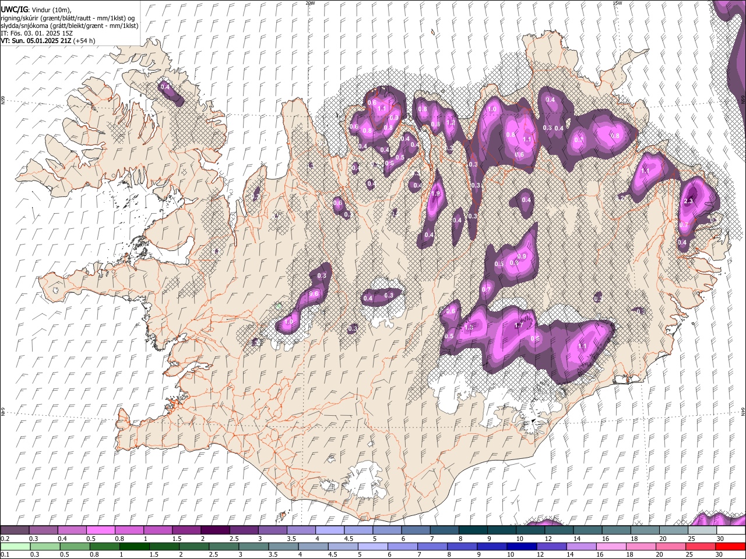Click the violet rain swatch starting at 14
The image size is (746, 559).
(x=582, y=546)
